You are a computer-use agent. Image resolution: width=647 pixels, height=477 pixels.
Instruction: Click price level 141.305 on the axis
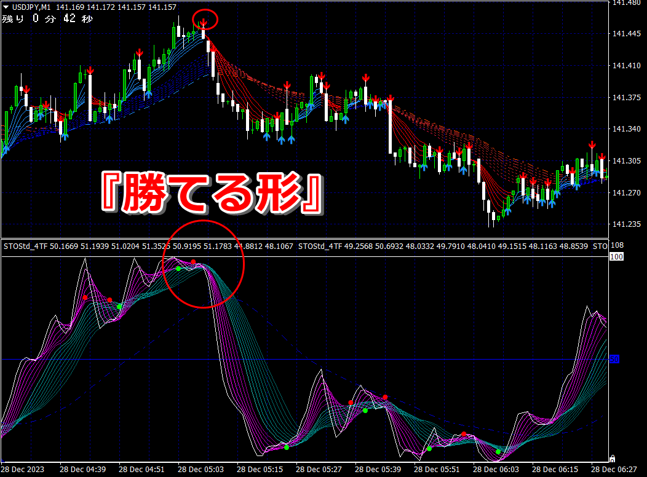coord(626,161)
